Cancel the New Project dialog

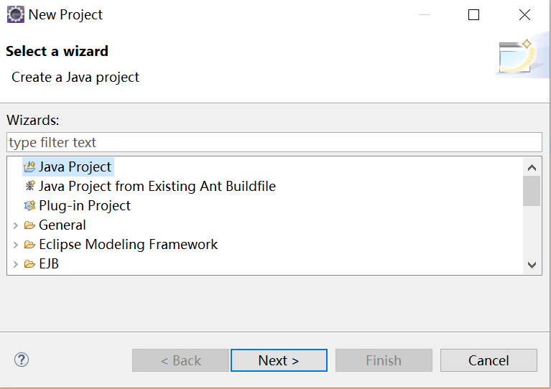(x=489, y=360)
